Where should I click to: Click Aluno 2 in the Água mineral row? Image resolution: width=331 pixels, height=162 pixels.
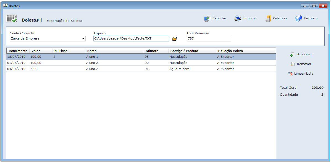coord(92,69)
